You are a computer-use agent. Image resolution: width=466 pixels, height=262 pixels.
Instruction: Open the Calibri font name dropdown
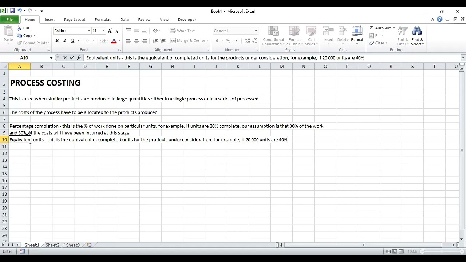(88, 31)
